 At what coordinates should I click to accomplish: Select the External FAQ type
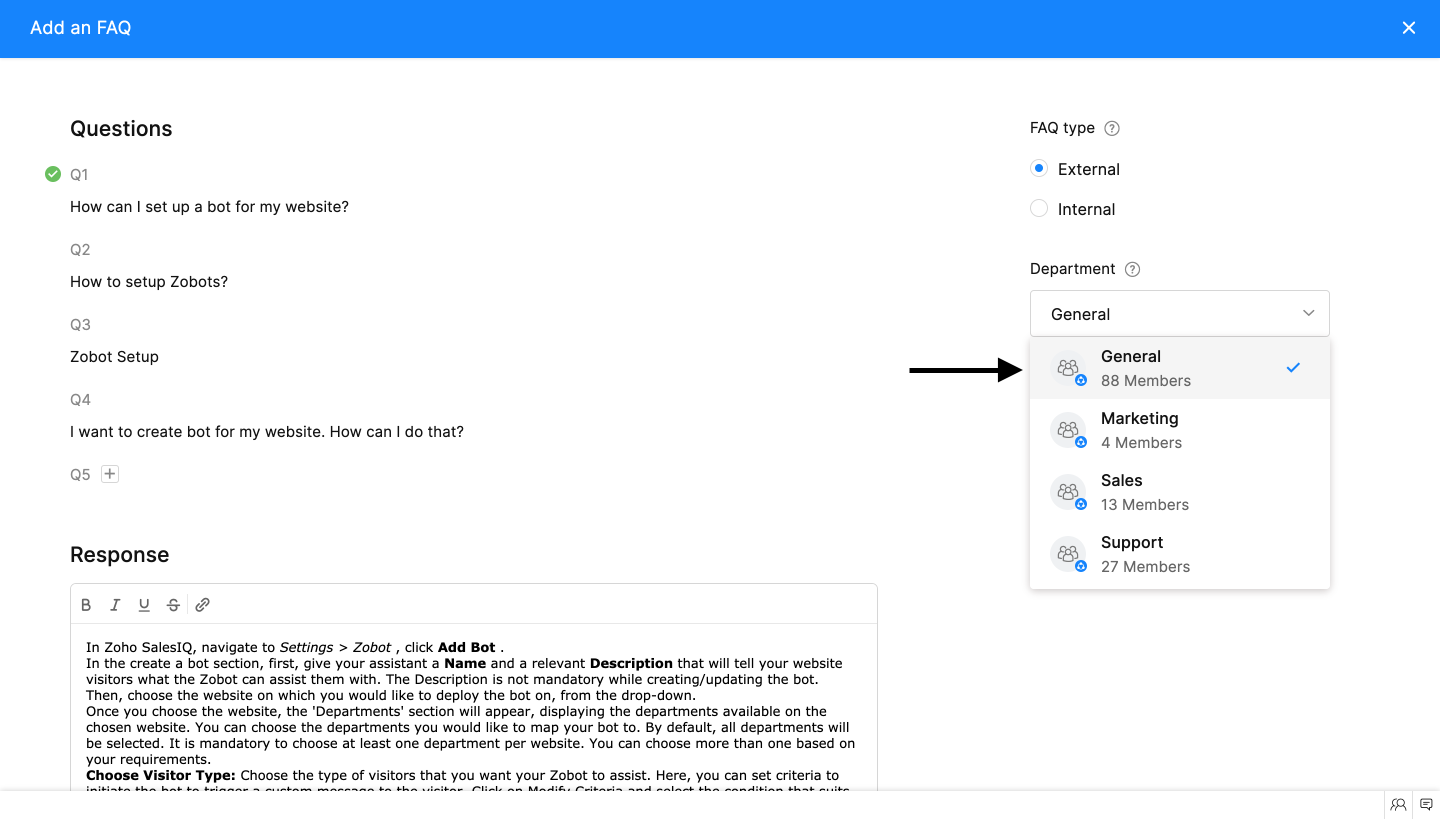pos(1039,168)
